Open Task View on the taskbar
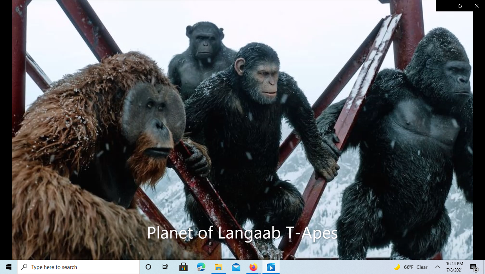Screen dimensions: 485x274 pyautogui.click(x=165, y=267)
